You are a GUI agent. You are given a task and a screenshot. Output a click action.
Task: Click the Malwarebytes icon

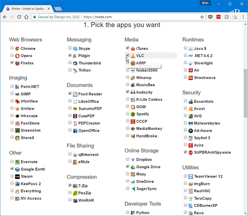(191, 123)
